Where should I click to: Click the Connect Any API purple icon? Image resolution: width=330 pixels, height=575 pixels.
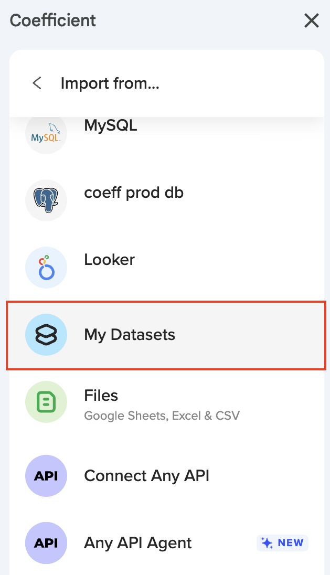[46, 476]
